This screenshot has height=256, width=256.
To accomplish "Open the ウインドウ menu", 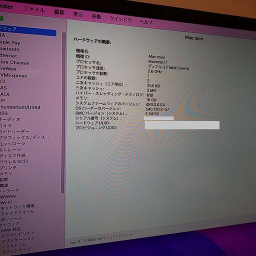I will [x=120, y=19].
